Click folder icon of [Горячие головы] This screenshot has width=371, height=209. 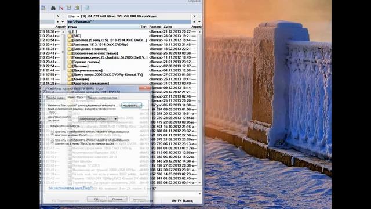click(x=70, y=62)
